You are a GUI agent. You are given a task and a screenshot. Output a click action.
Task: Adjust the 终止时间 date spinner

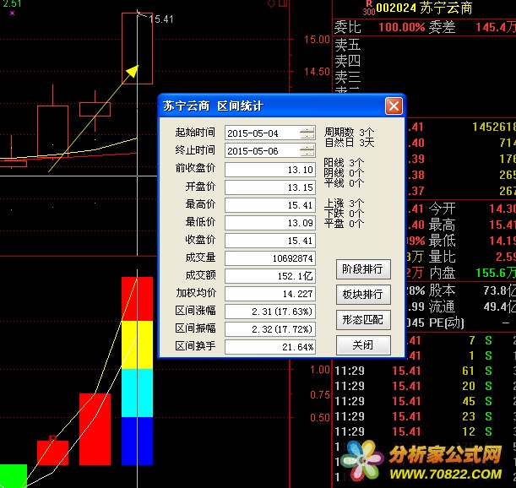coord(307,151)
